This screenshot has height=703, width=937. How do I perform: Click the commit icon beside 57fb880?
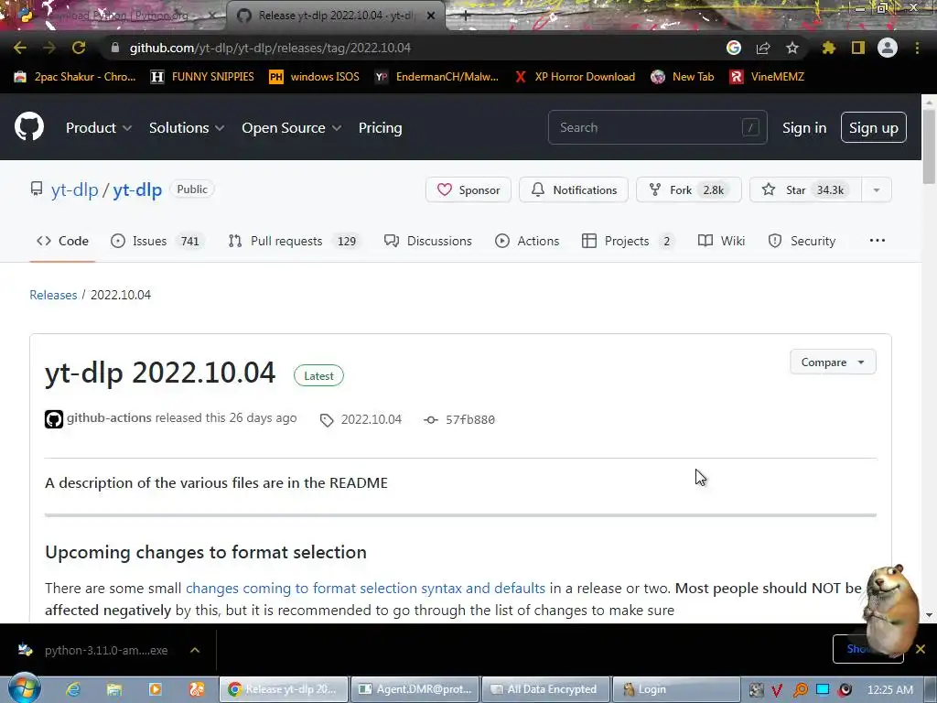[x=431, y=420]
